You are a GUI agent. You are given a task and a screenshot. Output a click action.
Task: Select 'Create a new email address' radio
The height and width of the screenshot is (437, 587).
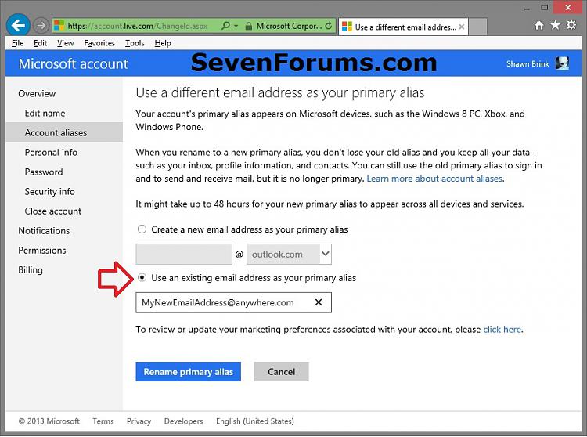(142, 229)
